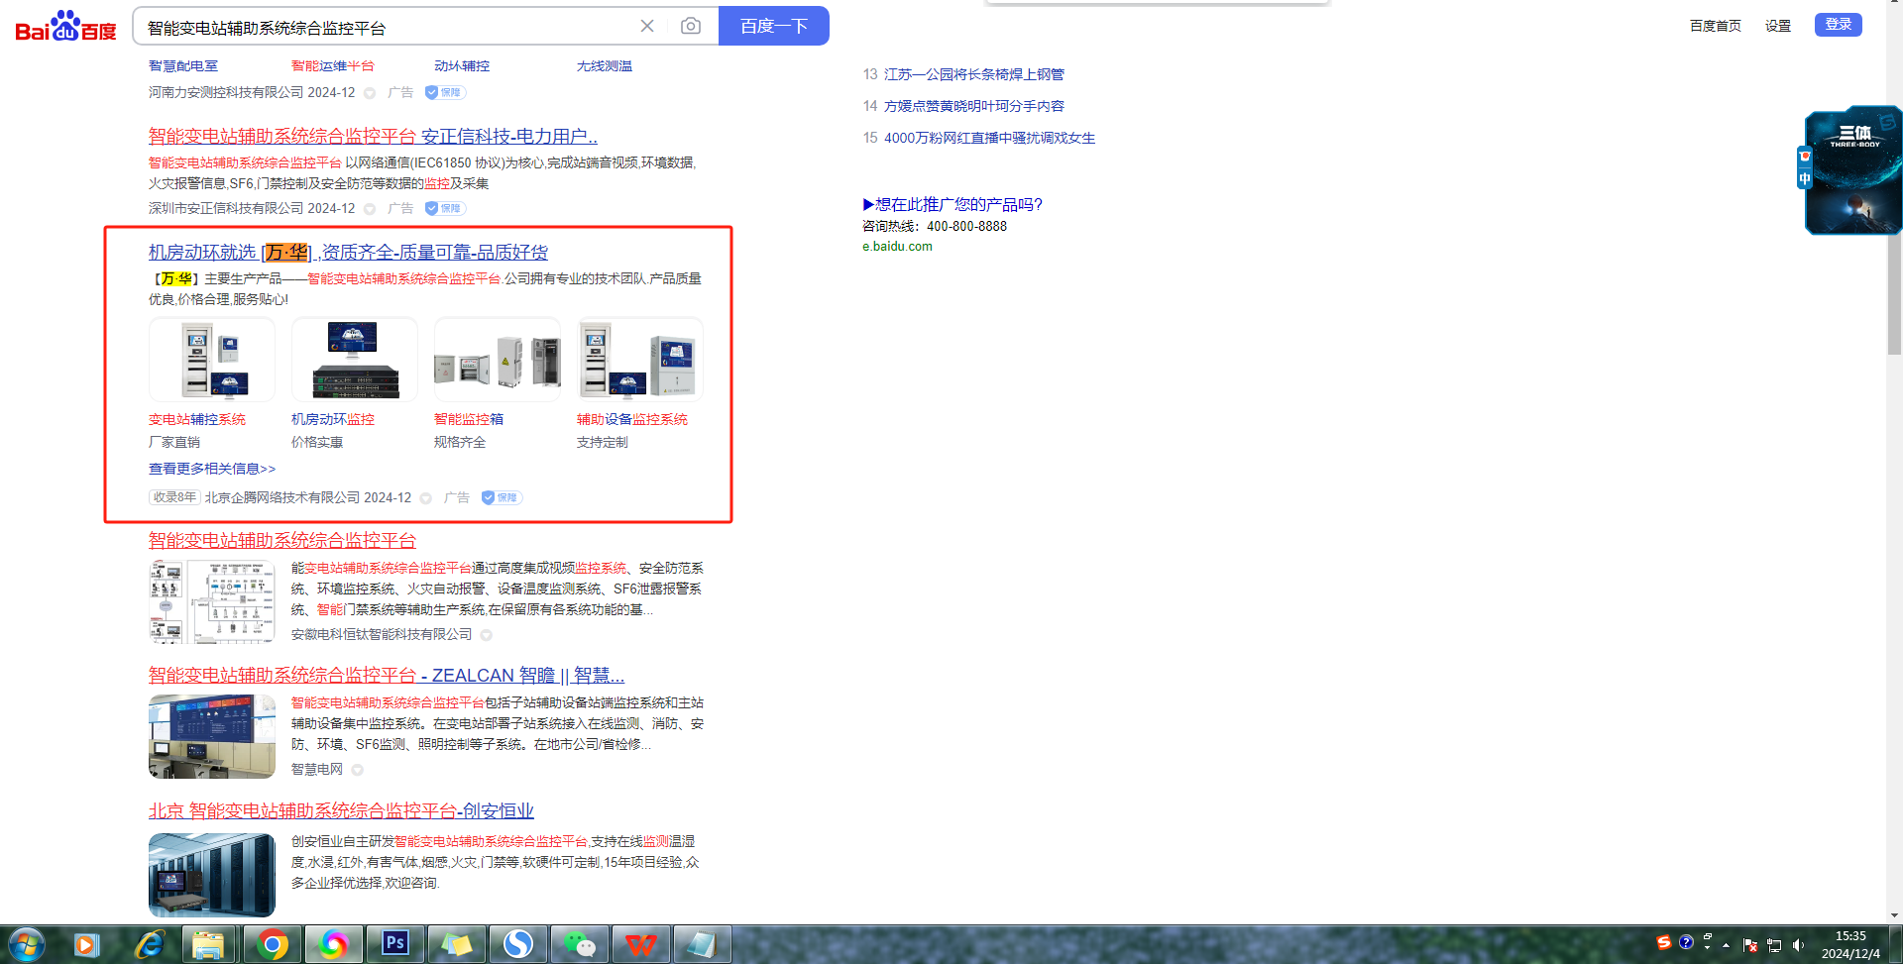Open Internet Explorer from the taskbar
1903x964 pixels.
coord(149,945)
